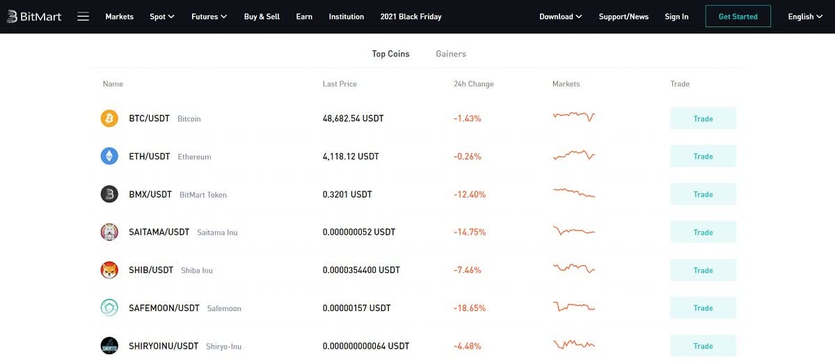Click the BitMart logo
This screenshot has height=364, width=835.
pos(34,17)
